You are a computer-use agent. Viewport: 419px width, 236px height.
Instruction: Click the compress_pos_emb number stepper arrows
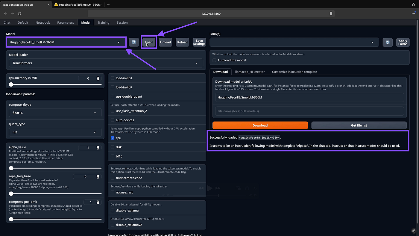click(x=98, y=202)
